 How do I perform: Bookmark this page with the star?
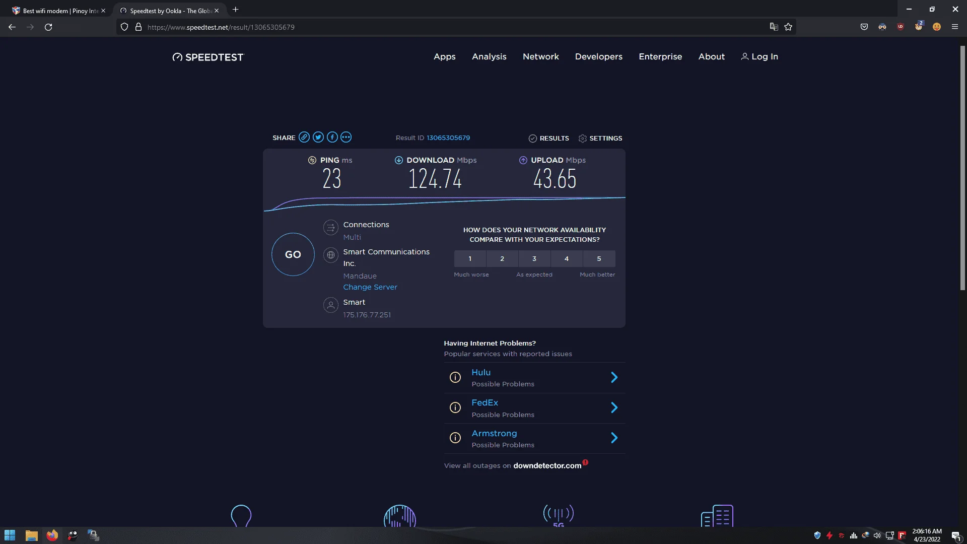pos(788,27)
